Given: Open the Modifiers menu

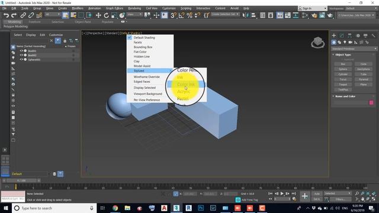Looking at the screenshot, I should (78, 8).
